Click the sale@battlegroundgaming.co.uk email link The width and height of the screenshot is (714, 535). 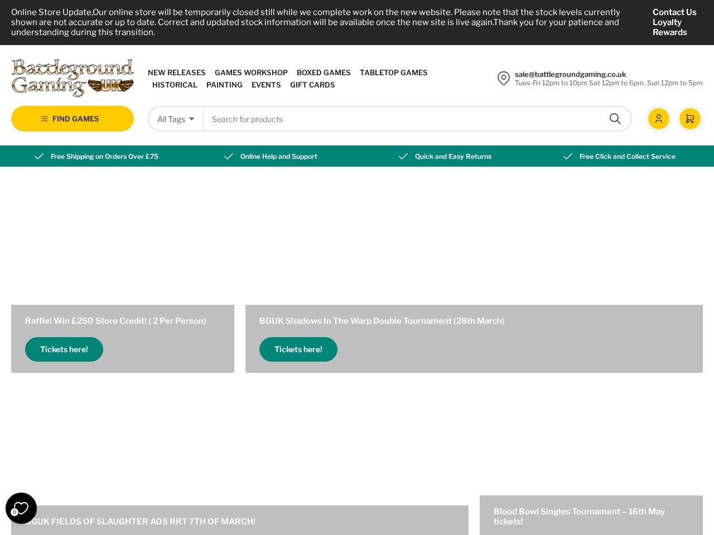(570, 74)
